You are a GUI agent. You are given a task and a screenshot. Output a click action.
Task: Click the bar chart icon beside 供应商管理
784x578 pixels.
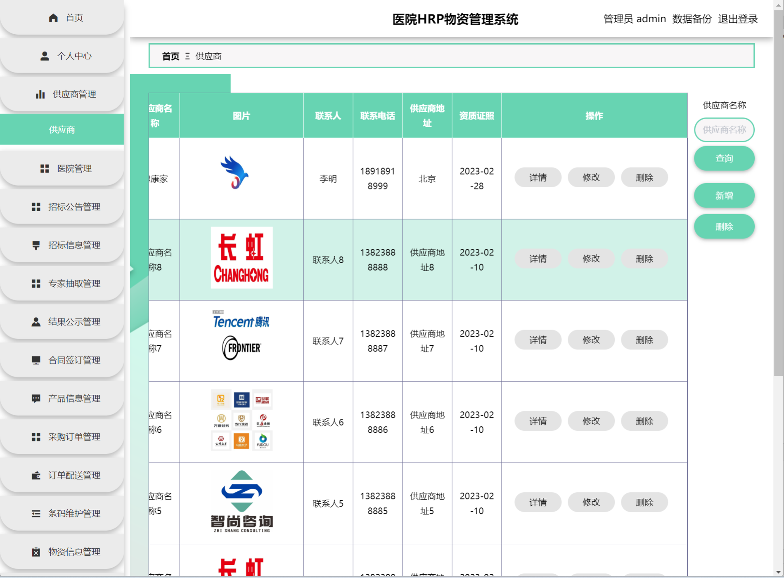coord(40,94)
